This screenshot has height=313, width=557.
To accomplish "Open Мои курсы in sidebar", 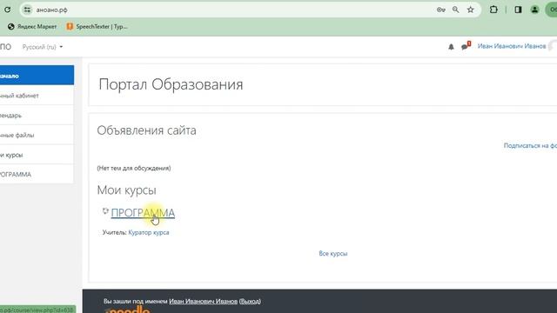I will pos(37,155).
